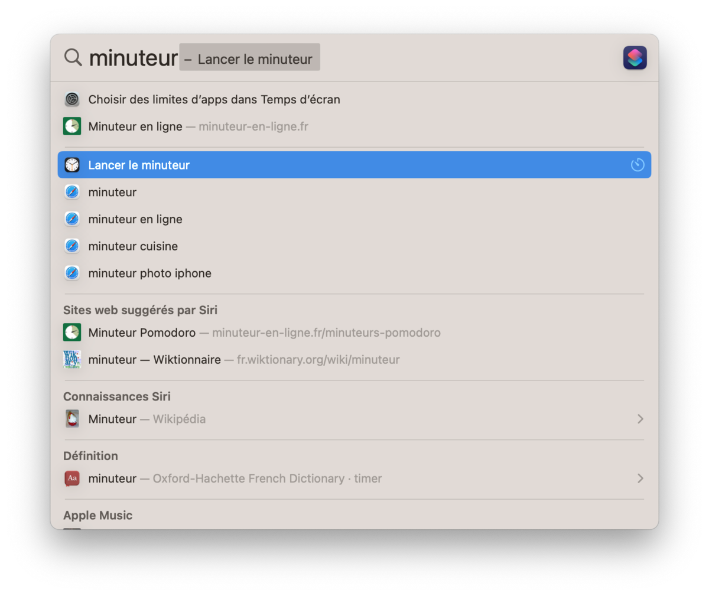The height and width of the screenshot is (596, 709).
Task: Expand the Oxford-Hachette definition chevron
Action: (x=640, y=478)
